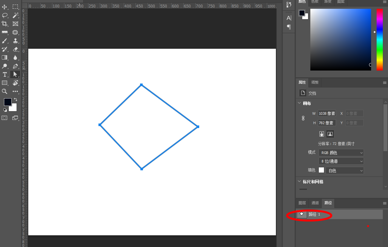Select the Pen tool
Screen dimensions: 388x247
(x=15, y=66)
